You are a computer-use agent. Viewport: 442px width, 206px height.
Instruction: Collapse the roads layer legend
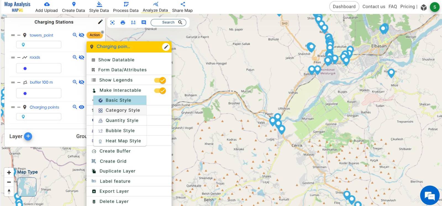pos(19,57)
